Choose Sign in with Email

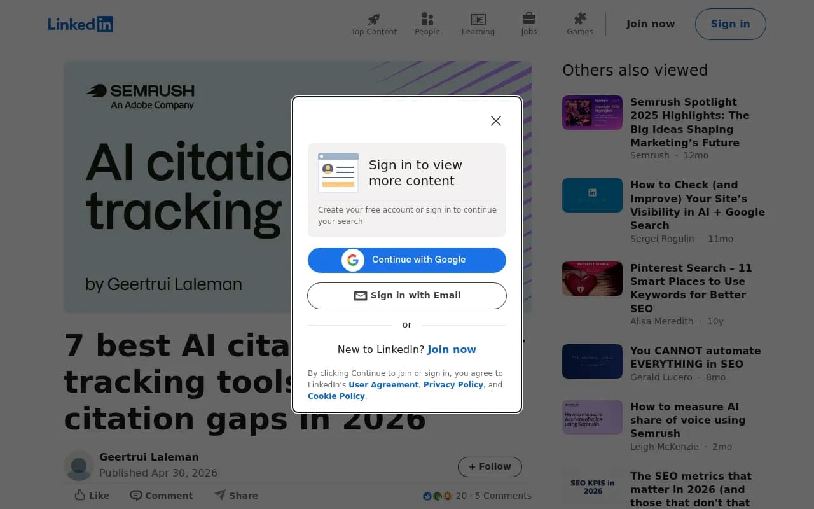point(407,296)
